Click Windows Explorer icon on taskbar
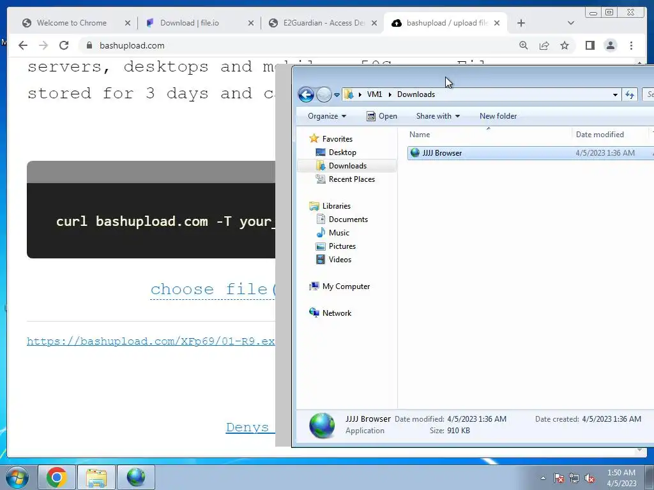This screenshot has width=654, height=490. [x=96, y=477]
